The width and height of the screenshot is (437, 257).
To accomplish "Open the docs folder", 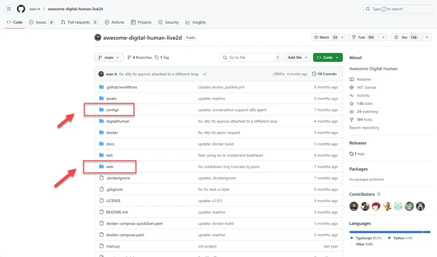I will (110, 144).
